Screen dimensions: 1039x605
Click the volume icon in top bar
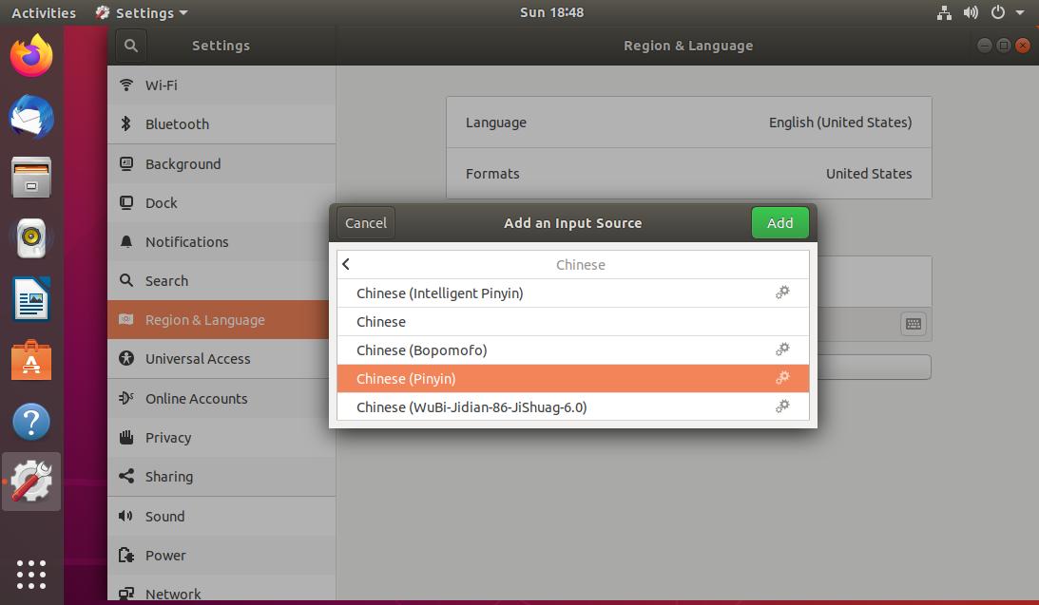point(971,12)
